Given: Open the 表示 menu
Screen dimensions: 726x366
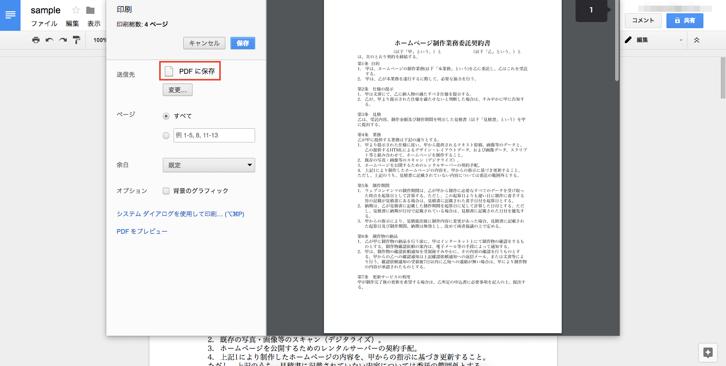Looking at the screenshot, I should [x=94, y=24].
